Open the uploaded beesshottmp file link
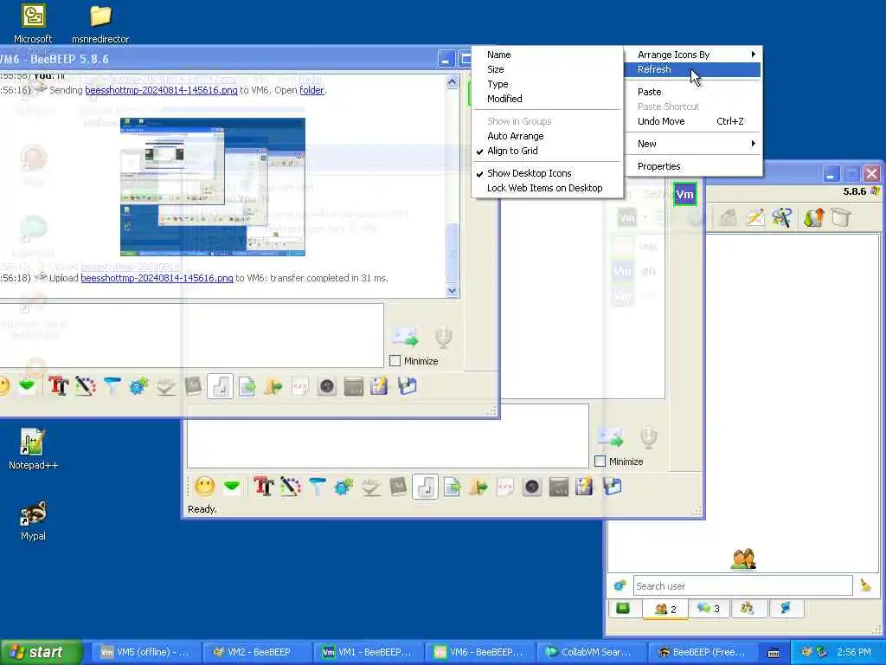This screenshot has width=886, height=665. 157,278
